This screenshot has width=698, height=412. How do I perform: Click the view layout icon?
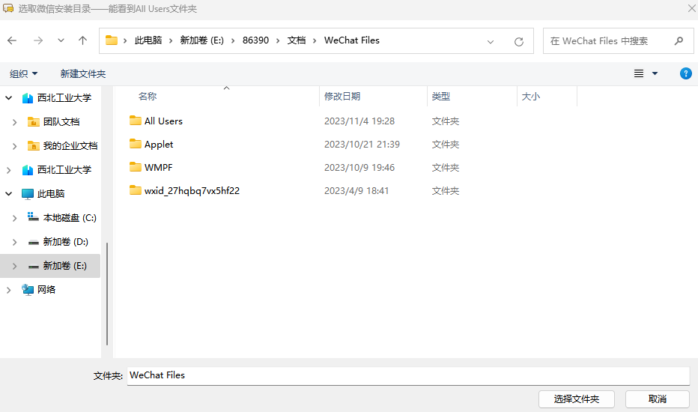point(639,73)
